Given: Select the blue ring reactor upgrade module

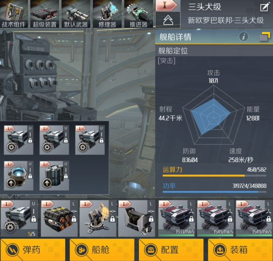Looking at the screenshot, I should point(18,175).
